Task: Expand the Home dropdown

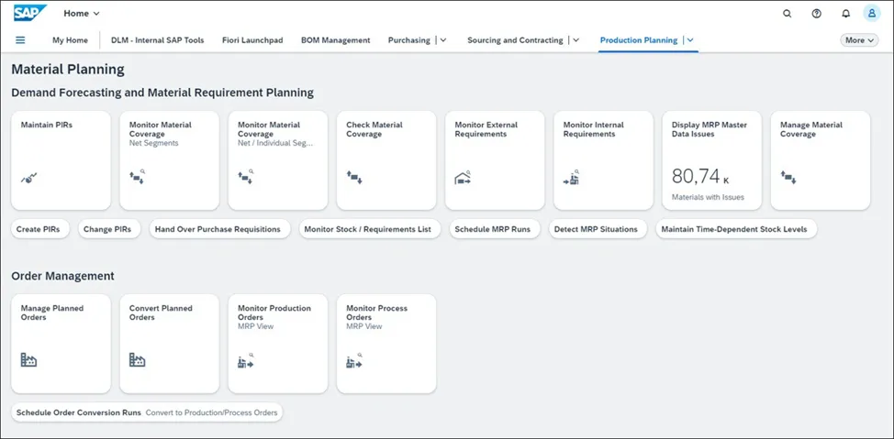Action: 82,14
